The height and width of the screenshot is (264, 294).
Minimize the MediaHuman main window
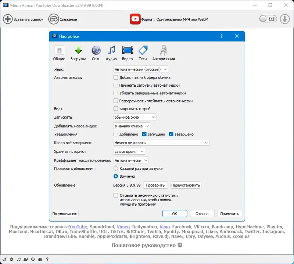[x=255, y=5]
